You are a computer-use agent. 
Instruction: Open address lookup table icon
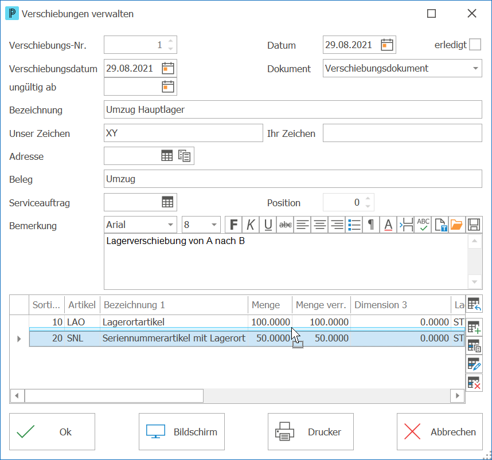pyautogui.click(x=167, y=156)
